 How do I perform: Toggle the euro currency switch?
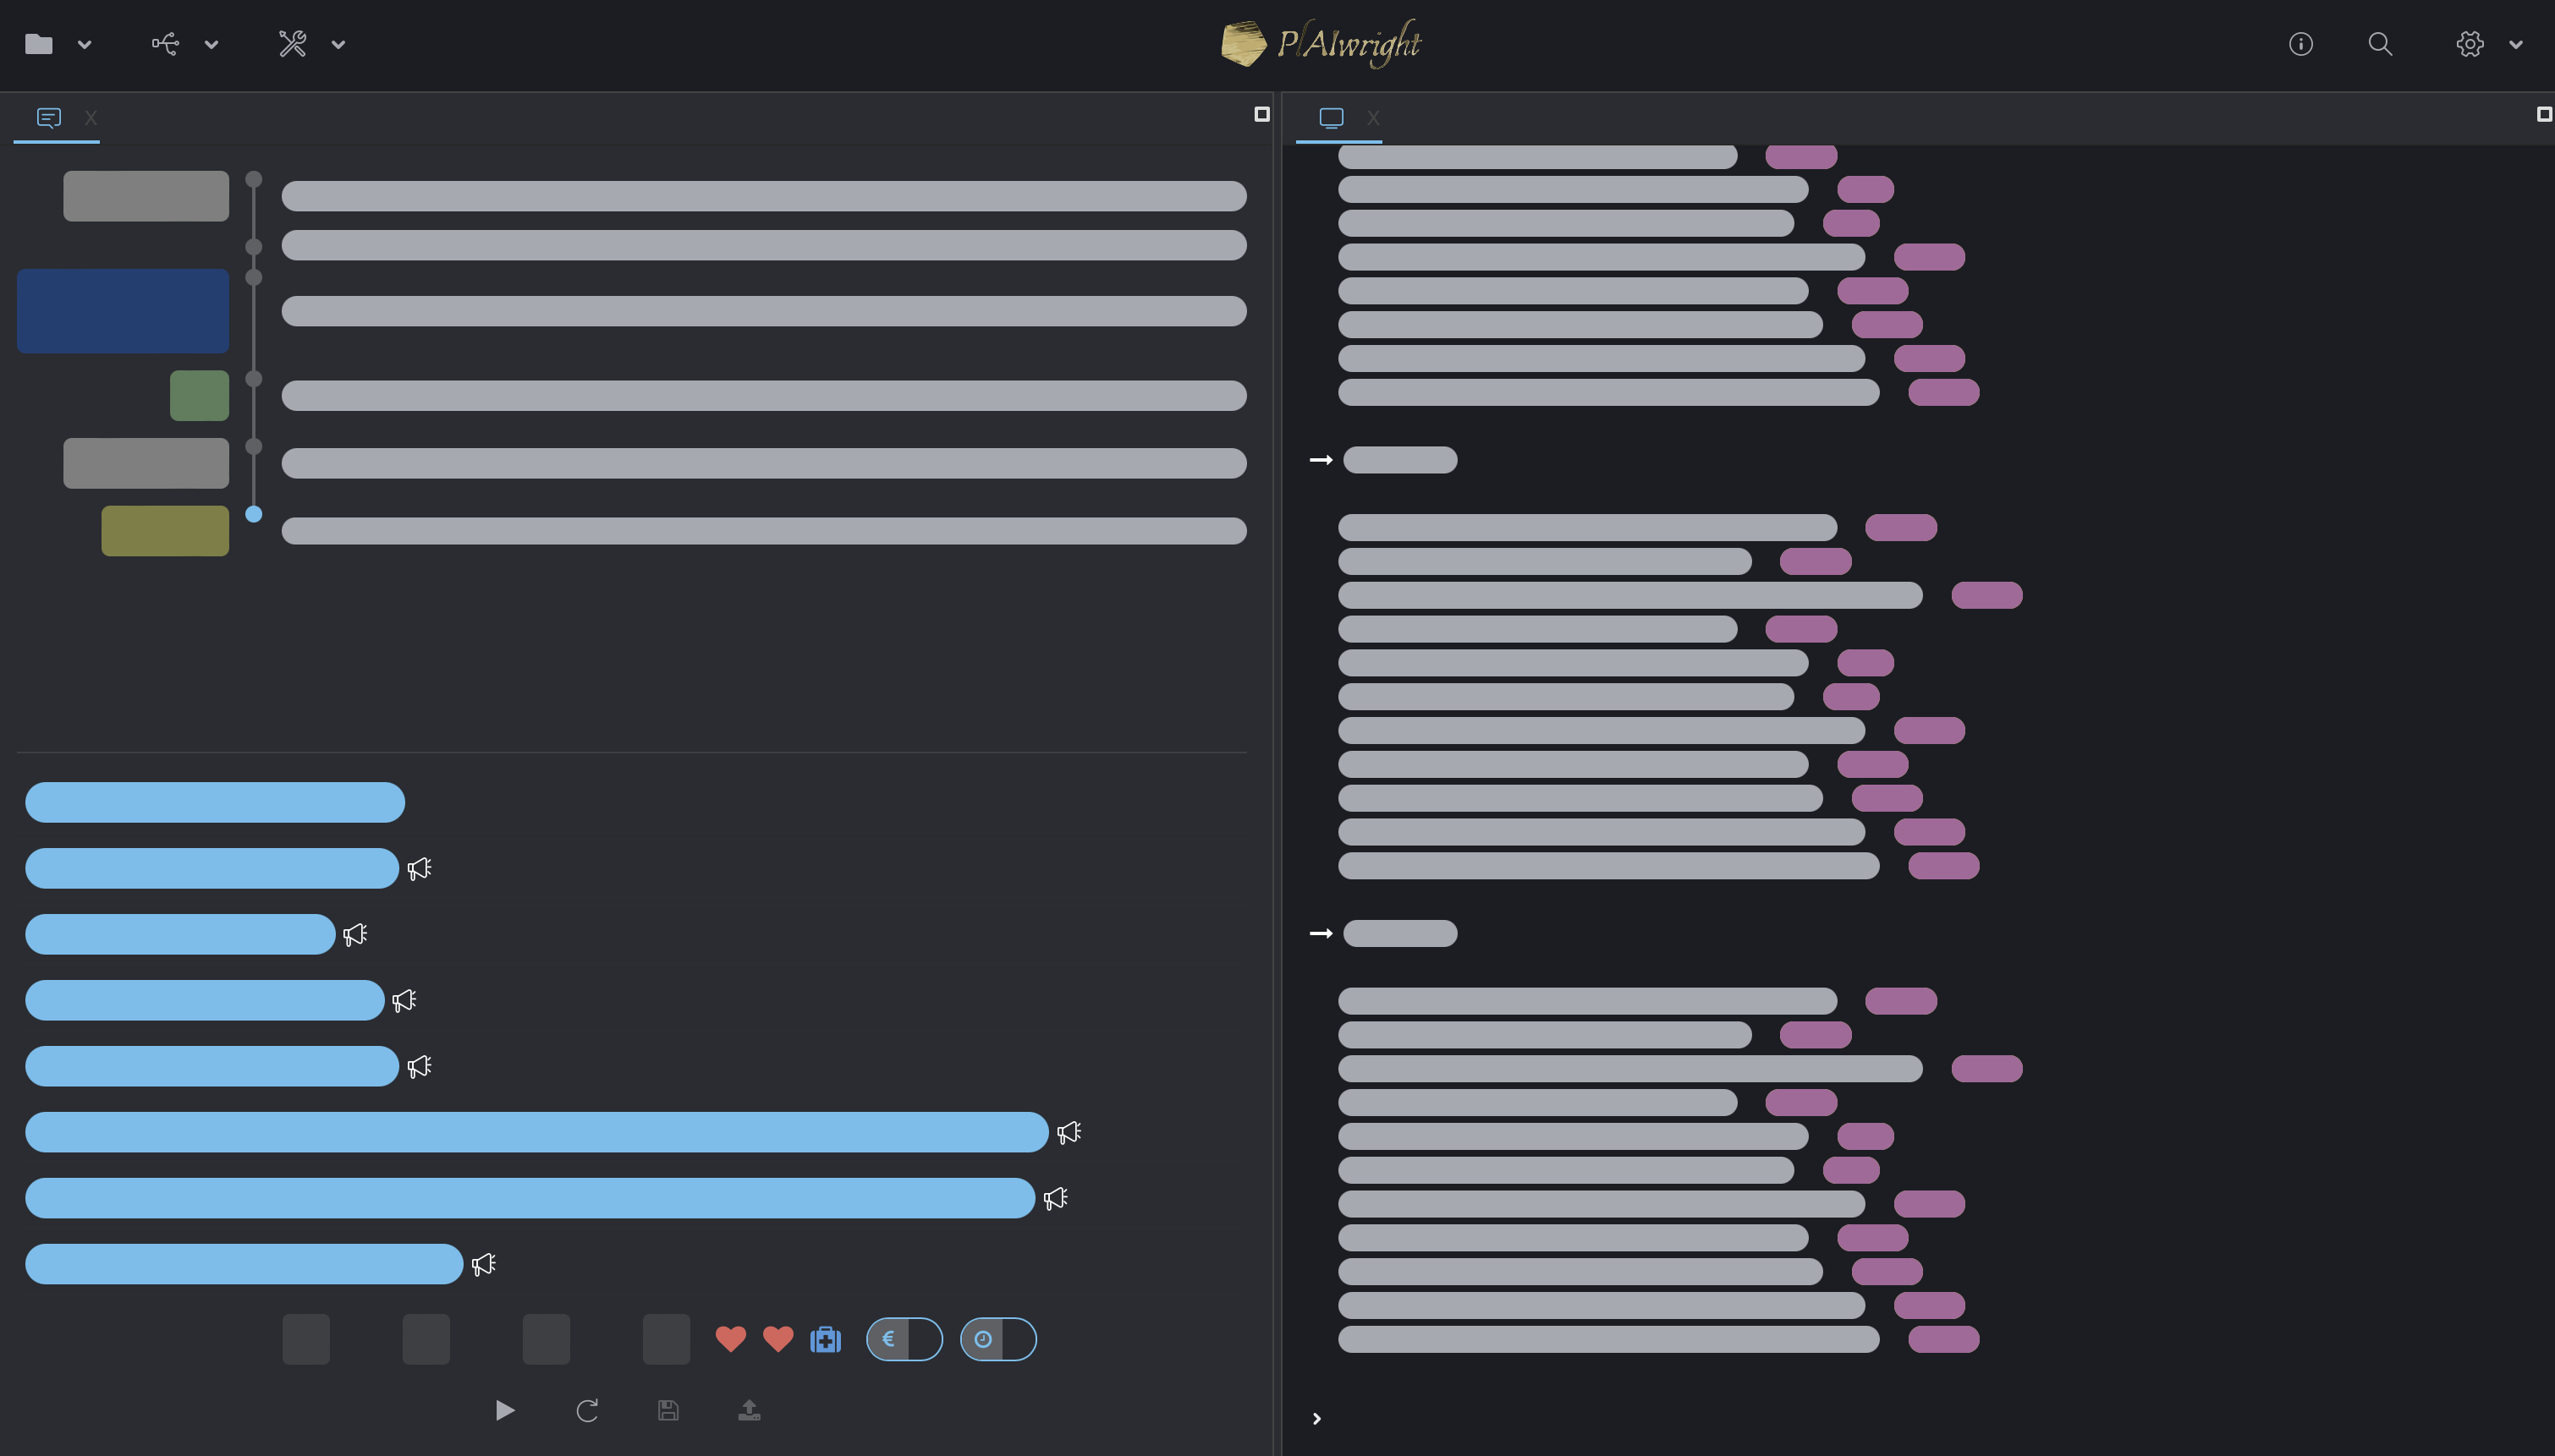click(x=904, y=1339)
